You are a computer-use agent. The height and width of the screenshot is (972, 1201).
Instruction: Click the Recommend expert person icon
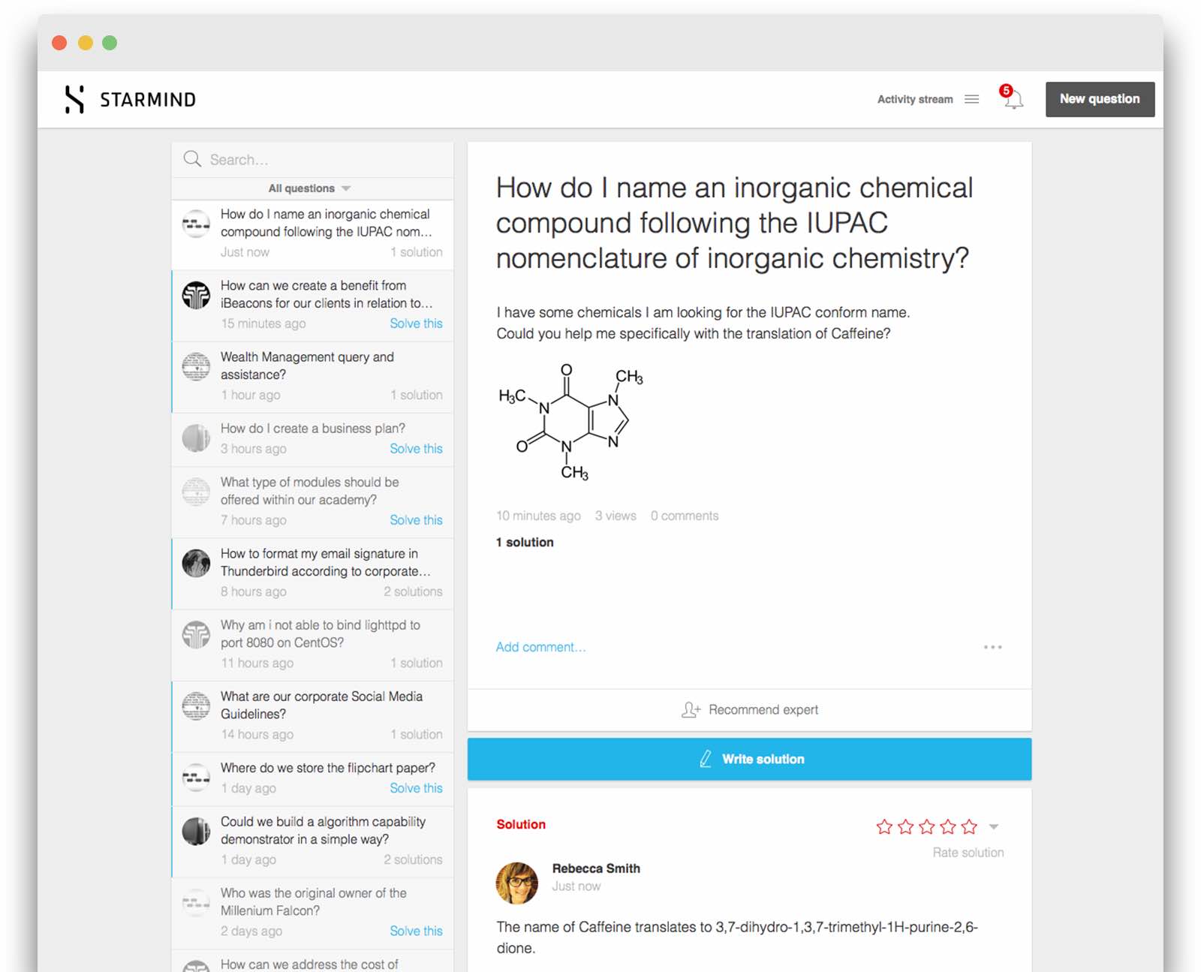pyautogui.click(x=691, y=710)
